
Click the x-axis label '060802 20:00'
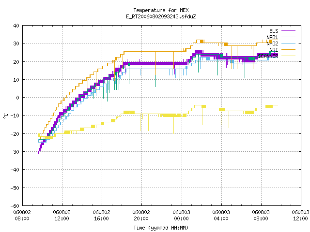click(x=141, y=216)
